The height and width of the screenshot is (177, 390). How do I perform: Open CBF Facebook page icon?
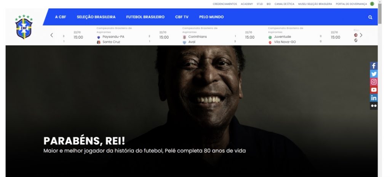coord(374,66)
